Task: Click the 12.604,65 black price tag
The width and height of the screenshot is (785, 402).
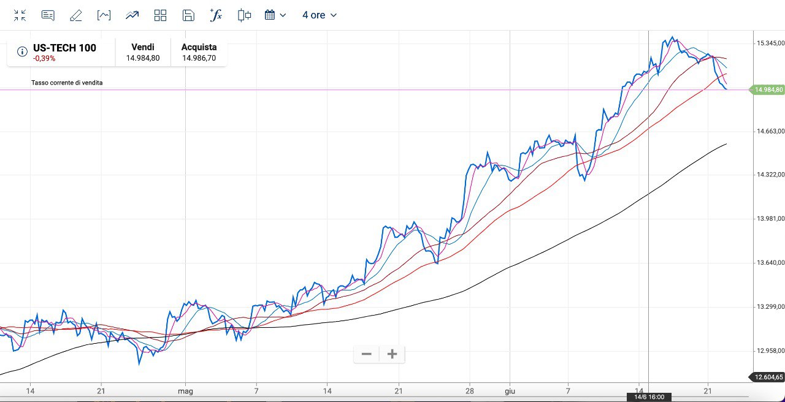Action: pyautogui.click(x=768, y=377)
